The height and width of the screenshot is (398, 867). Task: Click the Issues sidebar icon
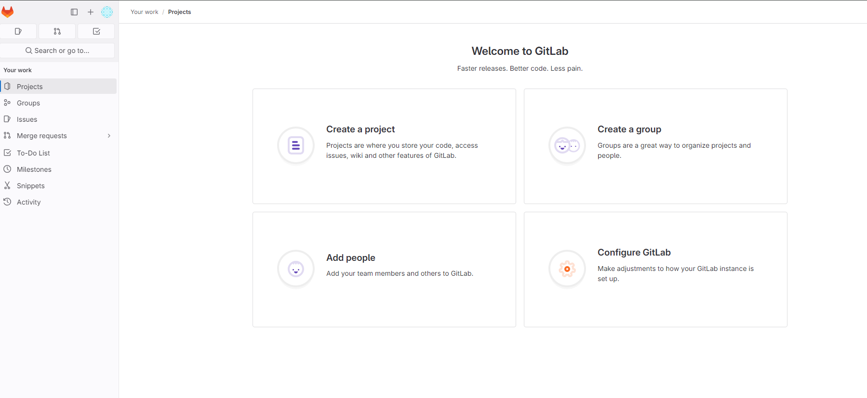7,119
